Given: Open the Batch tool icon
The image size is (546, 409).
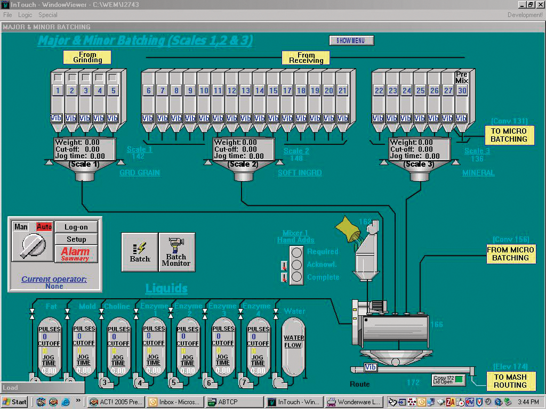Looking at the screenshot, I should pos(140,251).
